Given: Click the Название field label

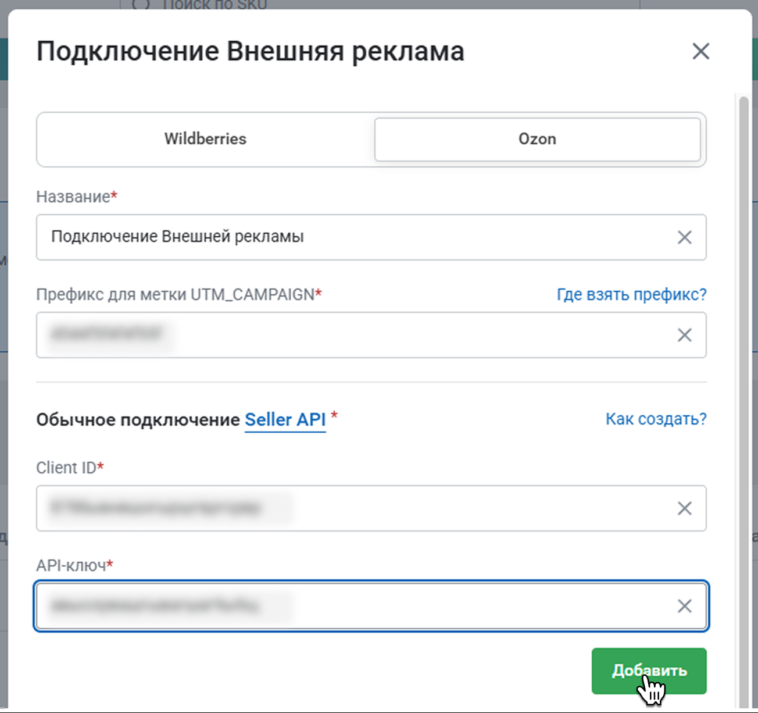Looking at the screenshot, I should [x=73, y=197].
